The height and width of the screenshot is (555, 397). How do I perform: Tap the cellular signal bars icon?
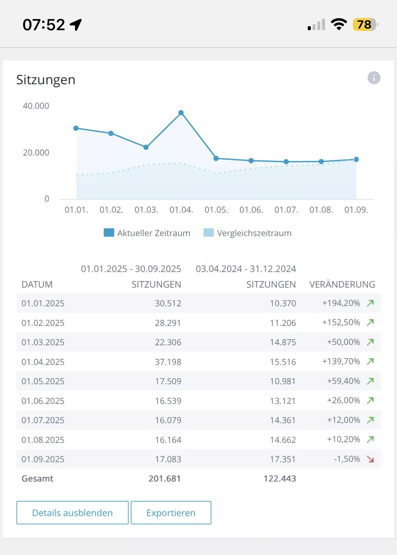316,25
